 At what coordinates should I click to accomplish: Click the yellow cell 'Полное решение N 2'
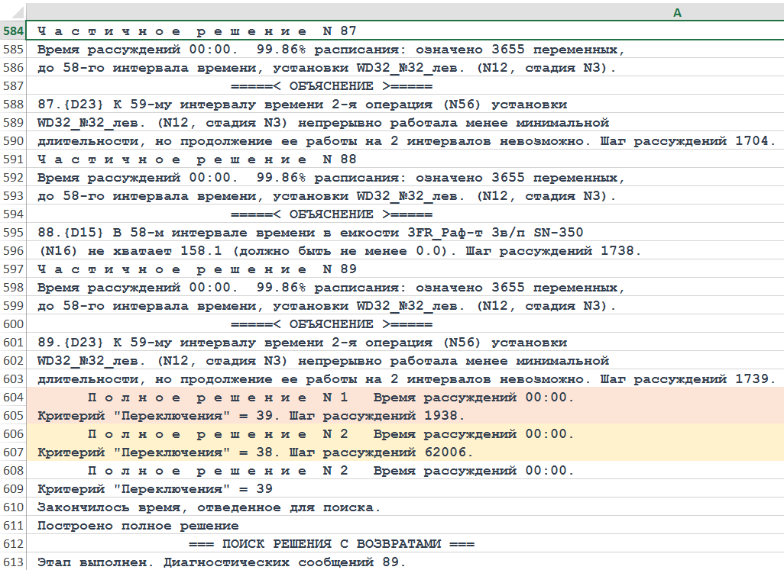330,434
